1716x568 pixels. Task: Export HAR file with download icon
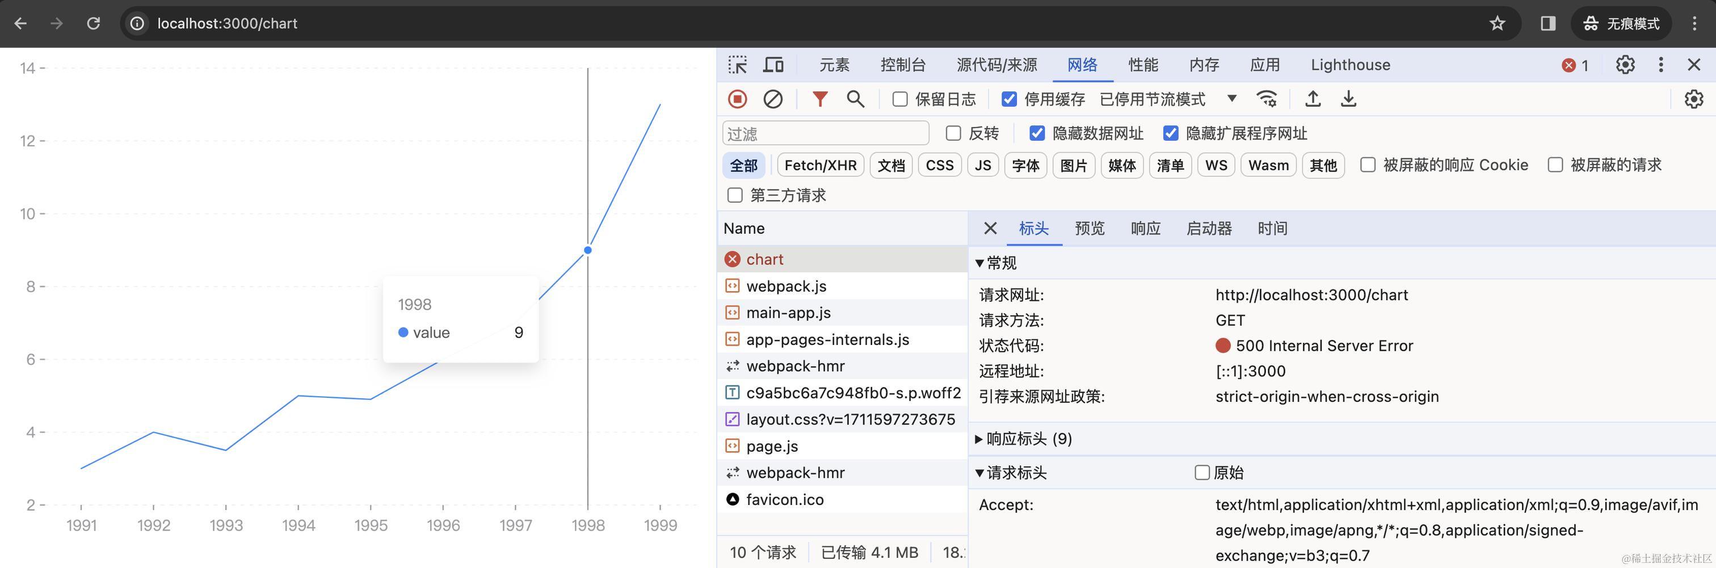pos(1348,99)
